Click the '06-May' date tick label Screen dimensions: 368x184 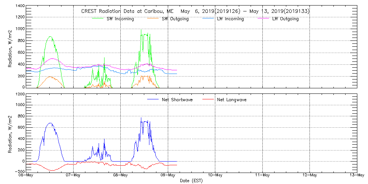click(26, 175)
